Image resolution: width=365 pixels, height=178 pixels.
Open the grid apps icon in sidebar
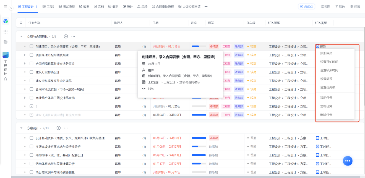click(x=6, y=32)
